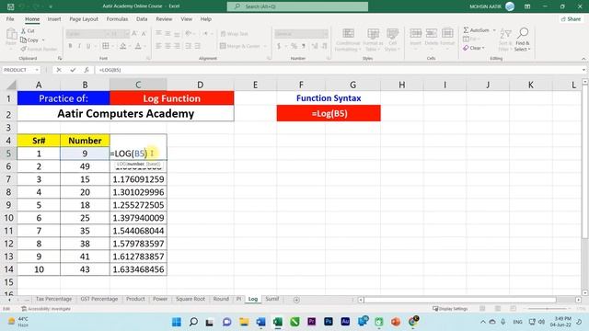
Task: Click the Increase Font Size icon
Action: tap(134, 34)
